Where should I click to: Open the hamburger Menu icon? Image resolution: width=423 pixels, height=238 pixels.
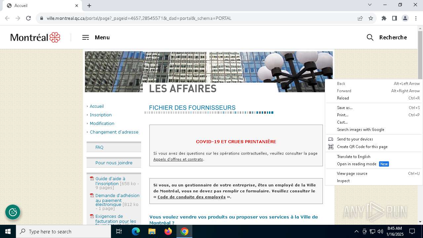click(x=86, y=37)
